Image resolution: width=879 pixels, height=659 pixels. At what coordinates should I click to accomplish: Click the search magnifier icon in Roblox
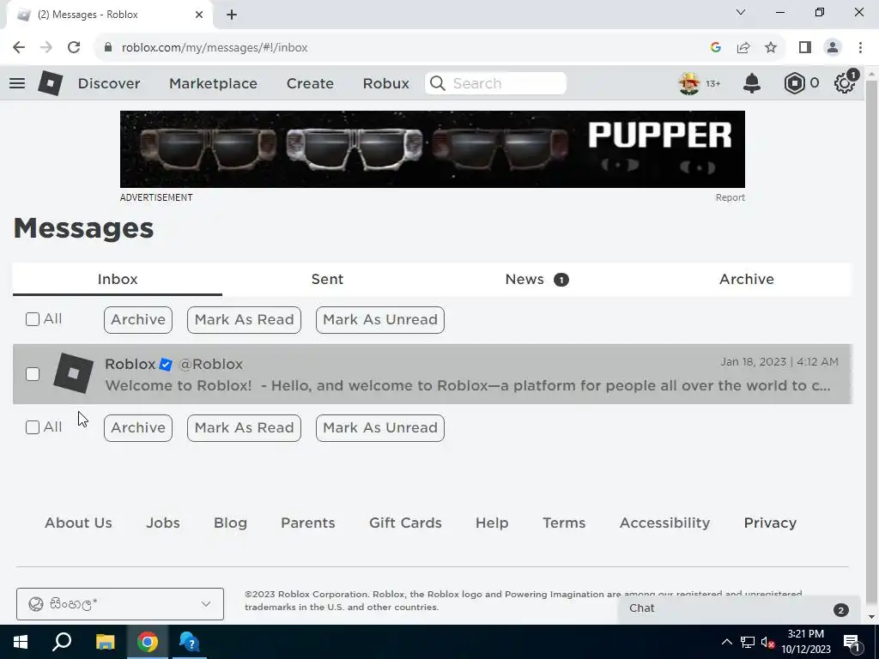[x=437, y=83]
